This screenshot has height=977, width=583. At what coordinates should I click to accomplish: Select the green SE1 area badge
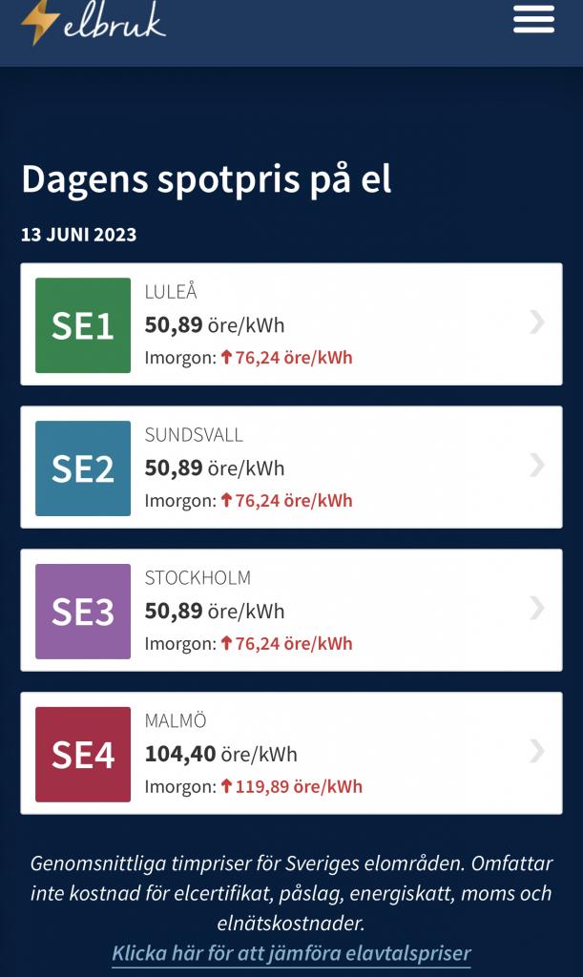[x=83, y=325]
